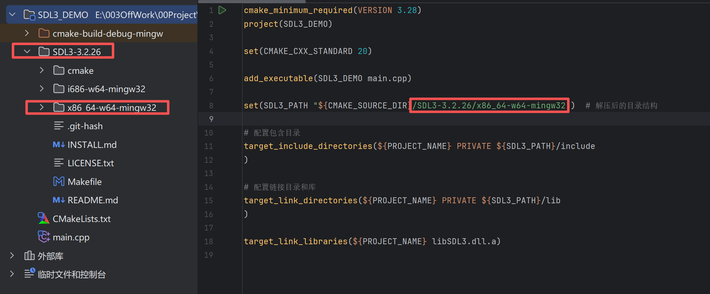This screenshot has height=294, width=710.
Task: Click the .git-hash text file icon
Action: click(x=59, y=126)
